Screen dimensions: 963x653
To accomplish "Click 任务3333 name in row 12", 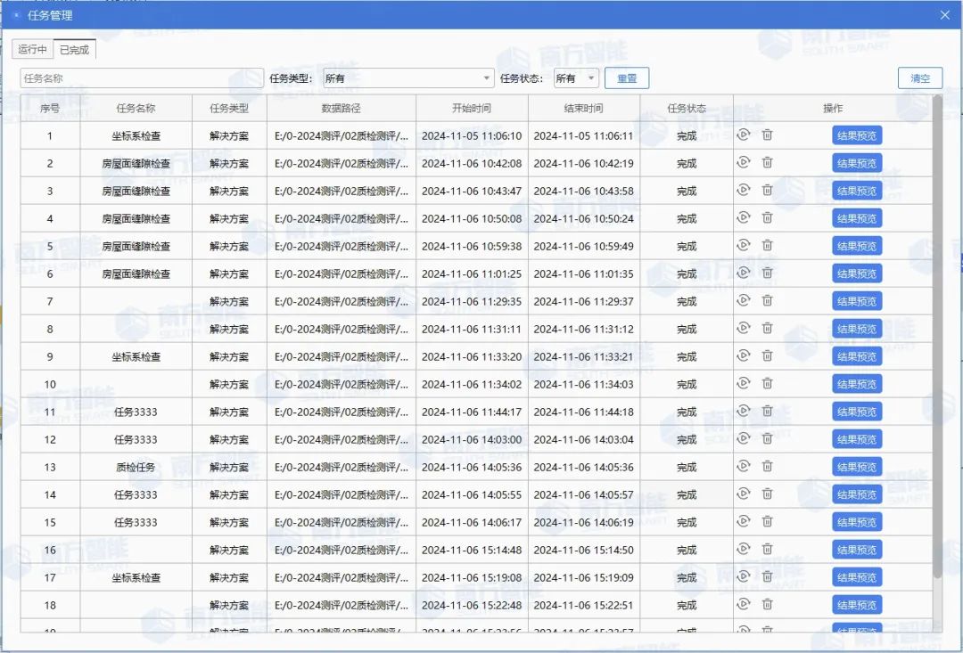I will (136, 439).
